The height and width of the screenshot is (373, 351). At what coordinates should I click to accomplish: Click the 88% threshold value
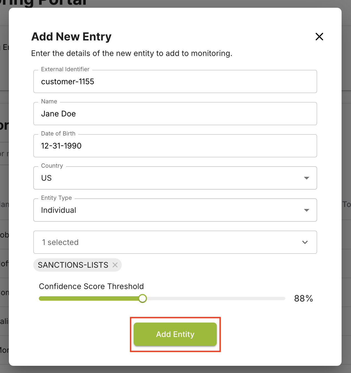tap(304, 298)
